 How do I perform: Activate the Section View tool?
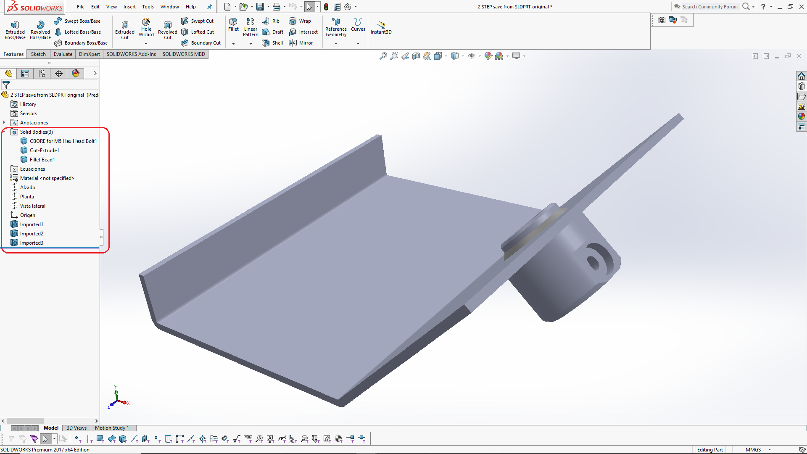(x=416, y=55)
